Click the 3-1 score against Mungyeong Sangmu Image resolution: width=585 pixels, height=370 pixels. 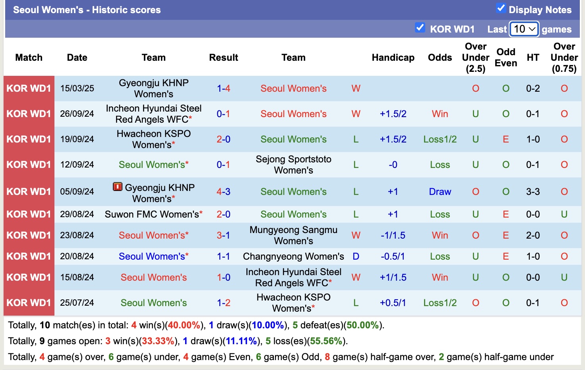pos(223,235)
